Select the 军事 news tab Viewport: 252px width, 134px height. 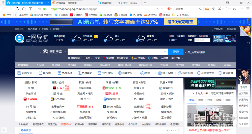[x=201, y=100]
